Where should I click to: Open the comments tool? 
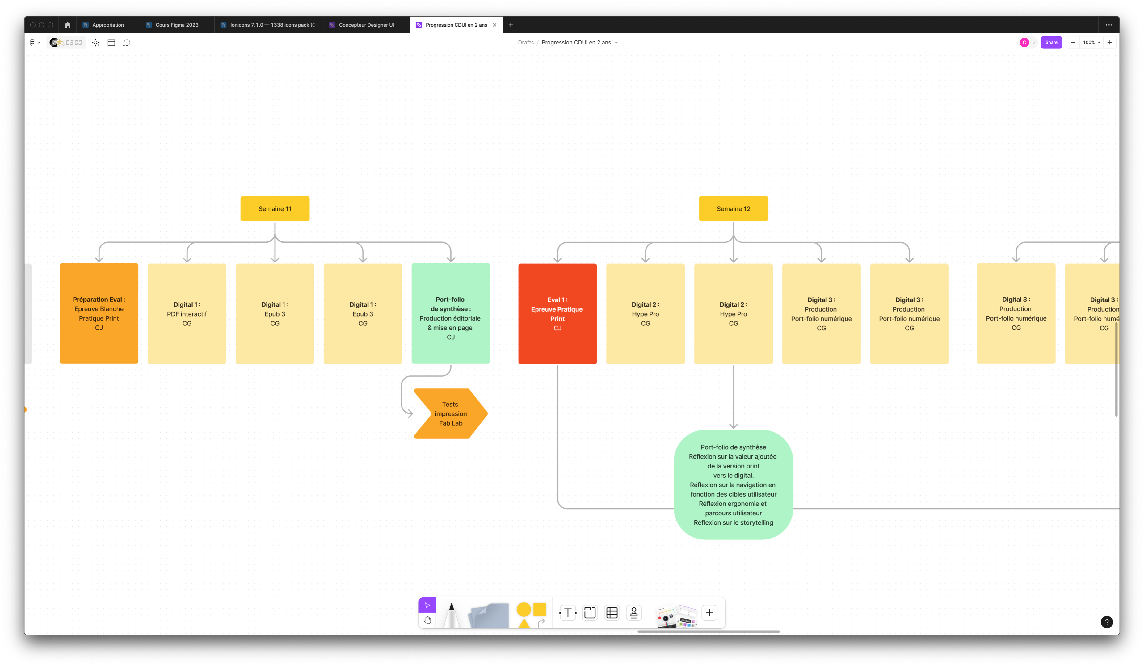(127, 43)
